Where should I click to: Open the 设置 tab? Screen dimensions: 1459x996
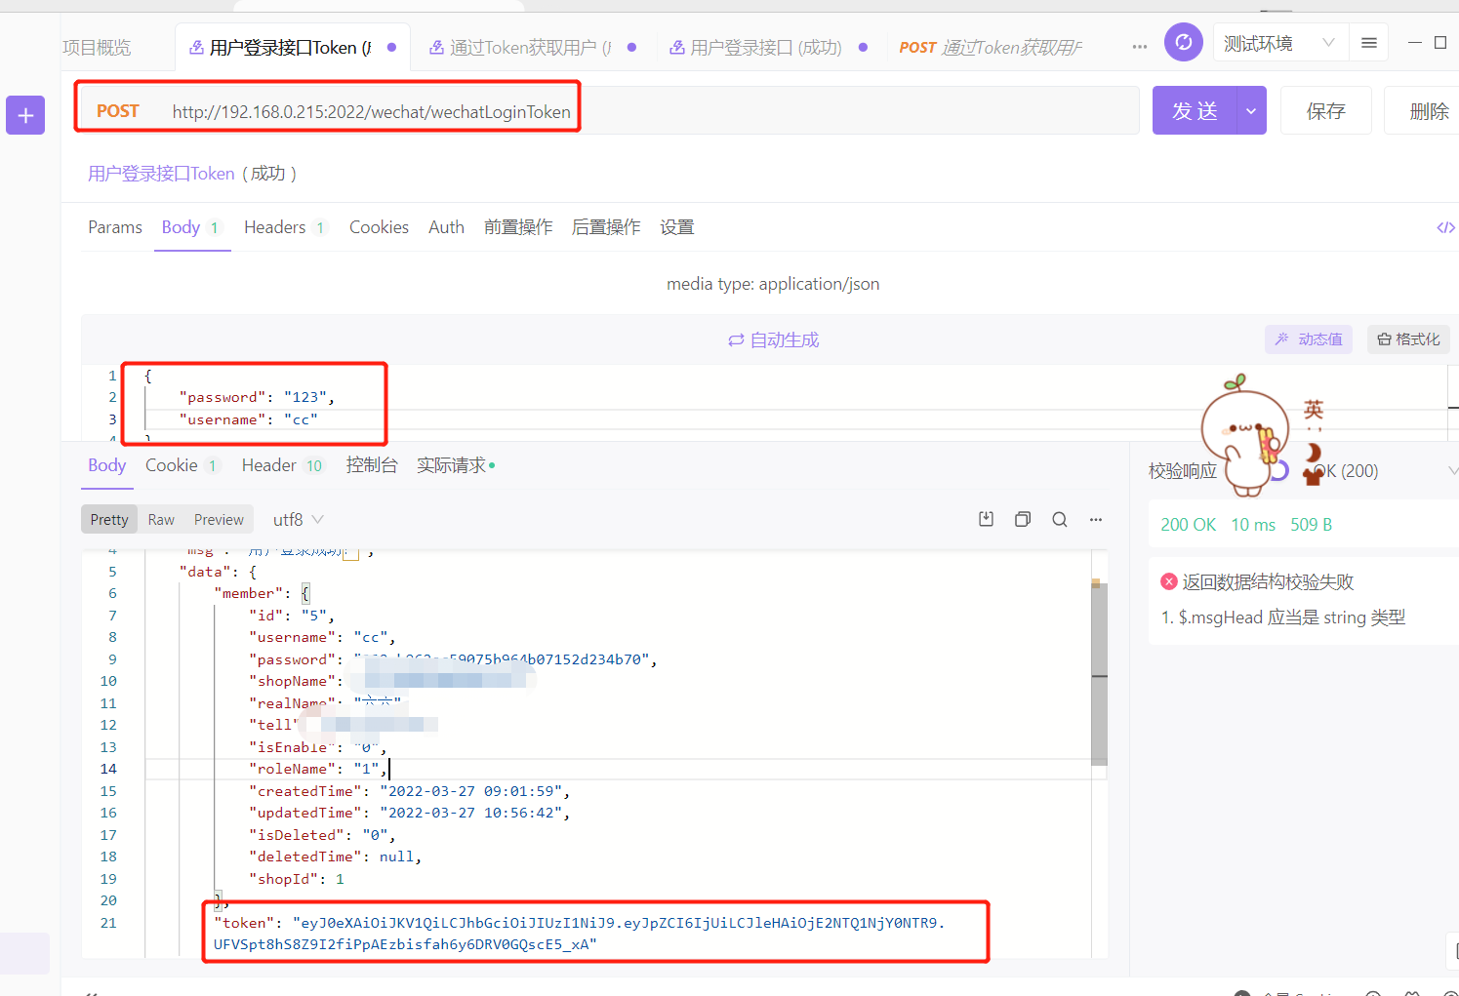click(676, 227)
